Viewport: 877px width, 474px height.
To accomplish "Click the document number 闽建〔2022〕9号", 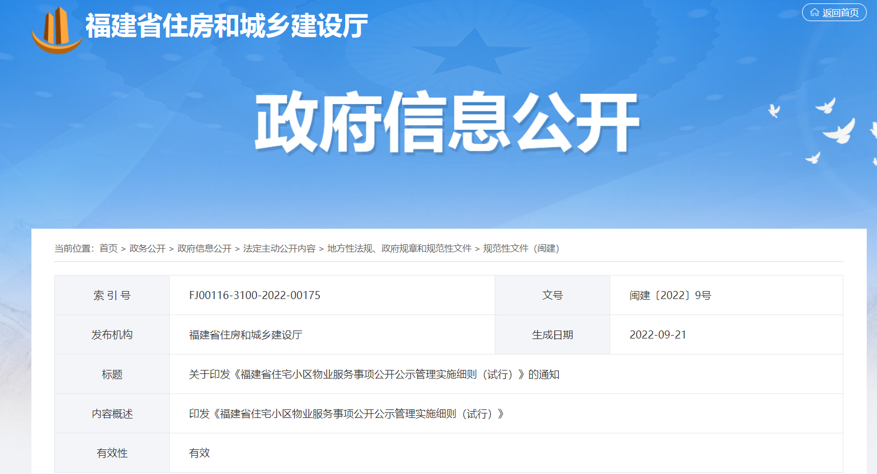I will 670,296.
